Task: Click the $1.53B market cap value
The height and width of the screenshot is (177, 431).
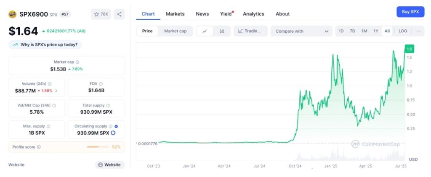Action: click(58, 69)
